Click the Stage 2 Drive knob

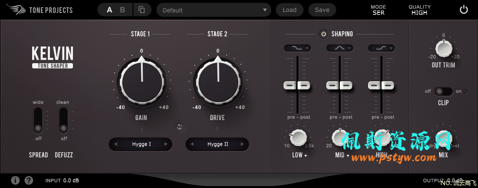pyautogui.click(x=218, y=82)
